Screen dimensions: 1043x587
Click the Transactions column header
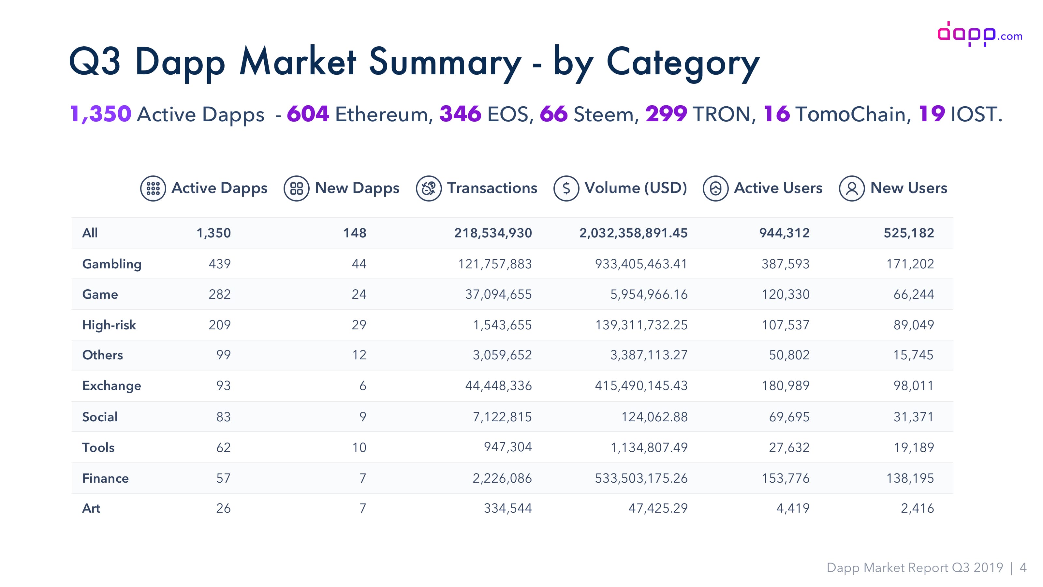click(x=492, y=188)
